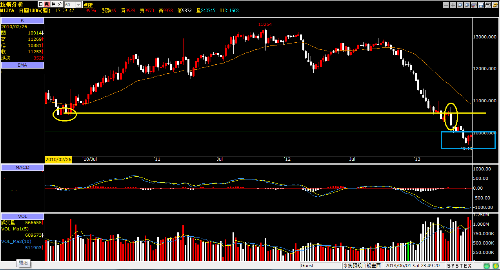This screenshot has width=500, height=270.
Task: Click the 進階 advanced link
Action: pyautogui.click(x=88, y=5)
